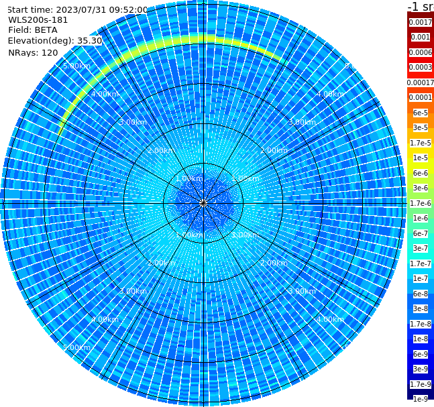Click the 3e-9 colorbar label

point(421,369)
